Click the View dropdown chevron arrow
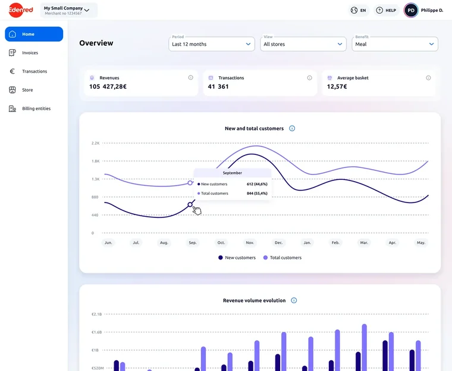The image size is (452, 371). 340,44
